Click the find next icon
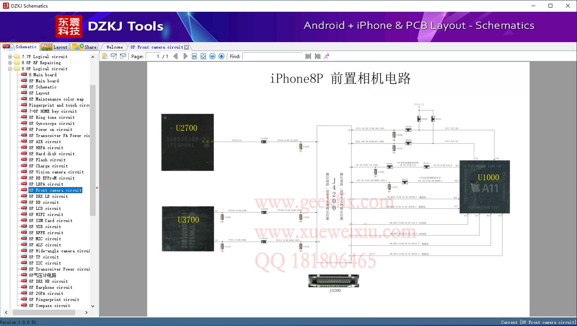 click(317, 56)
